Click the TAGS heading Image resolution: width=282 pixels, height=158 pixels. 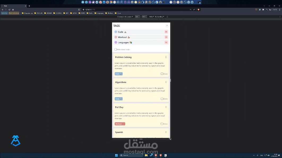coord(116,26)
